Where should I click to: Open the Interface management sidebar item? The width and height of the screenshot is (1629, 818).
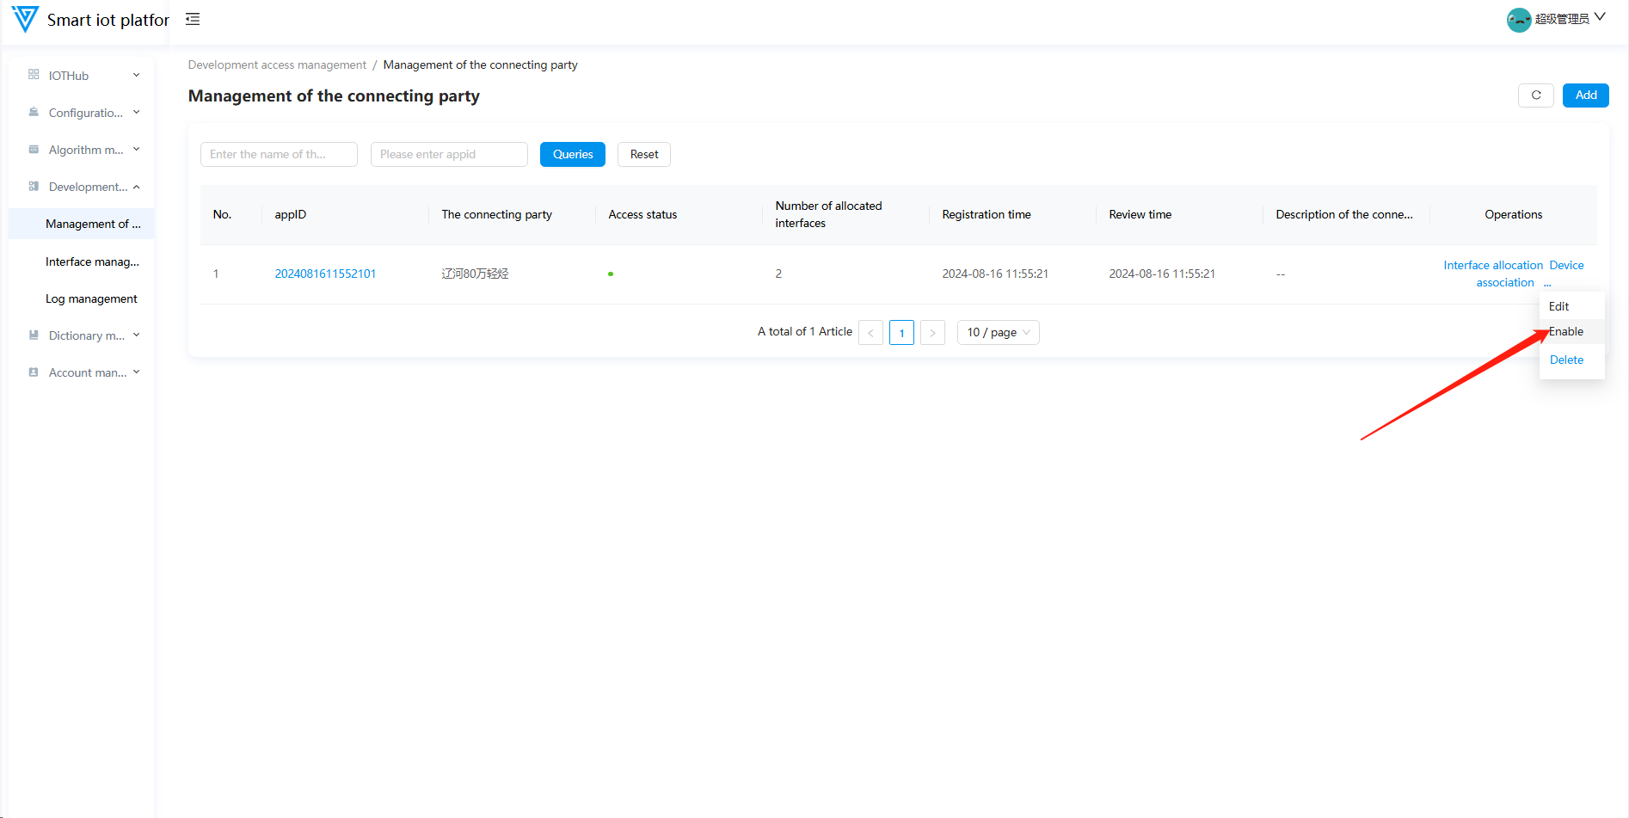(x=92, y=261)
